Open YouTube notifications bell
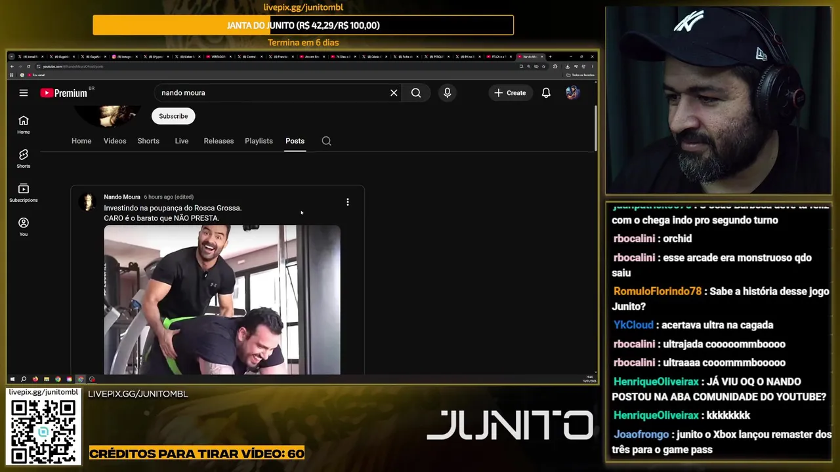This screenshot has height=472, width=840. point(546,93)
